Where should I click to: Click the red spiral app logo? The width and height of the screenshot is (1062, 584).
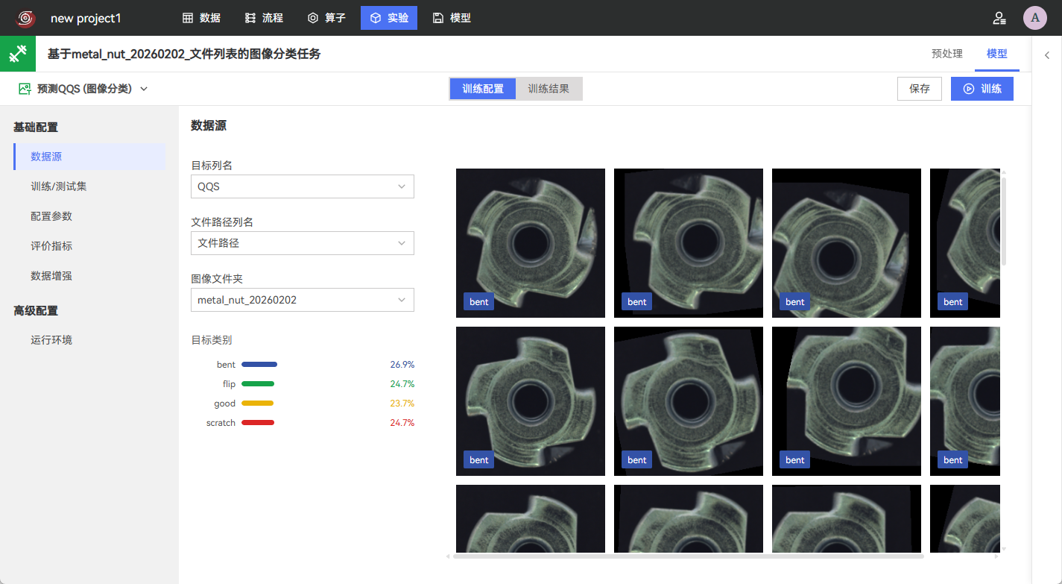[25, 18]
